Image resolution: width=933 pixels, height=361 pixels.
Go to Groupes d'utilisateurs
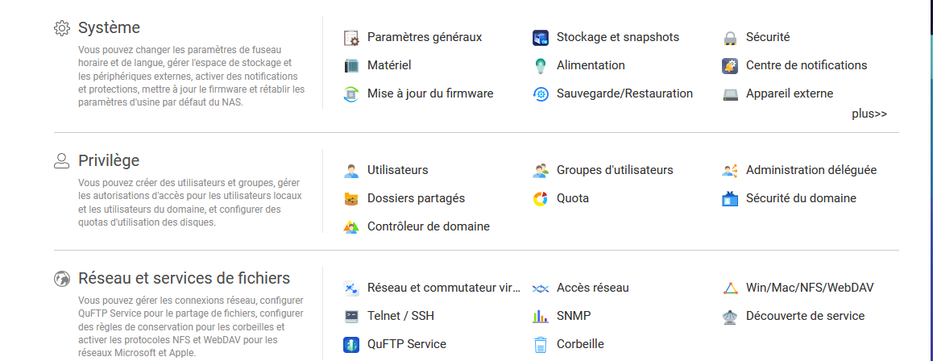click(x=614, y=170)
